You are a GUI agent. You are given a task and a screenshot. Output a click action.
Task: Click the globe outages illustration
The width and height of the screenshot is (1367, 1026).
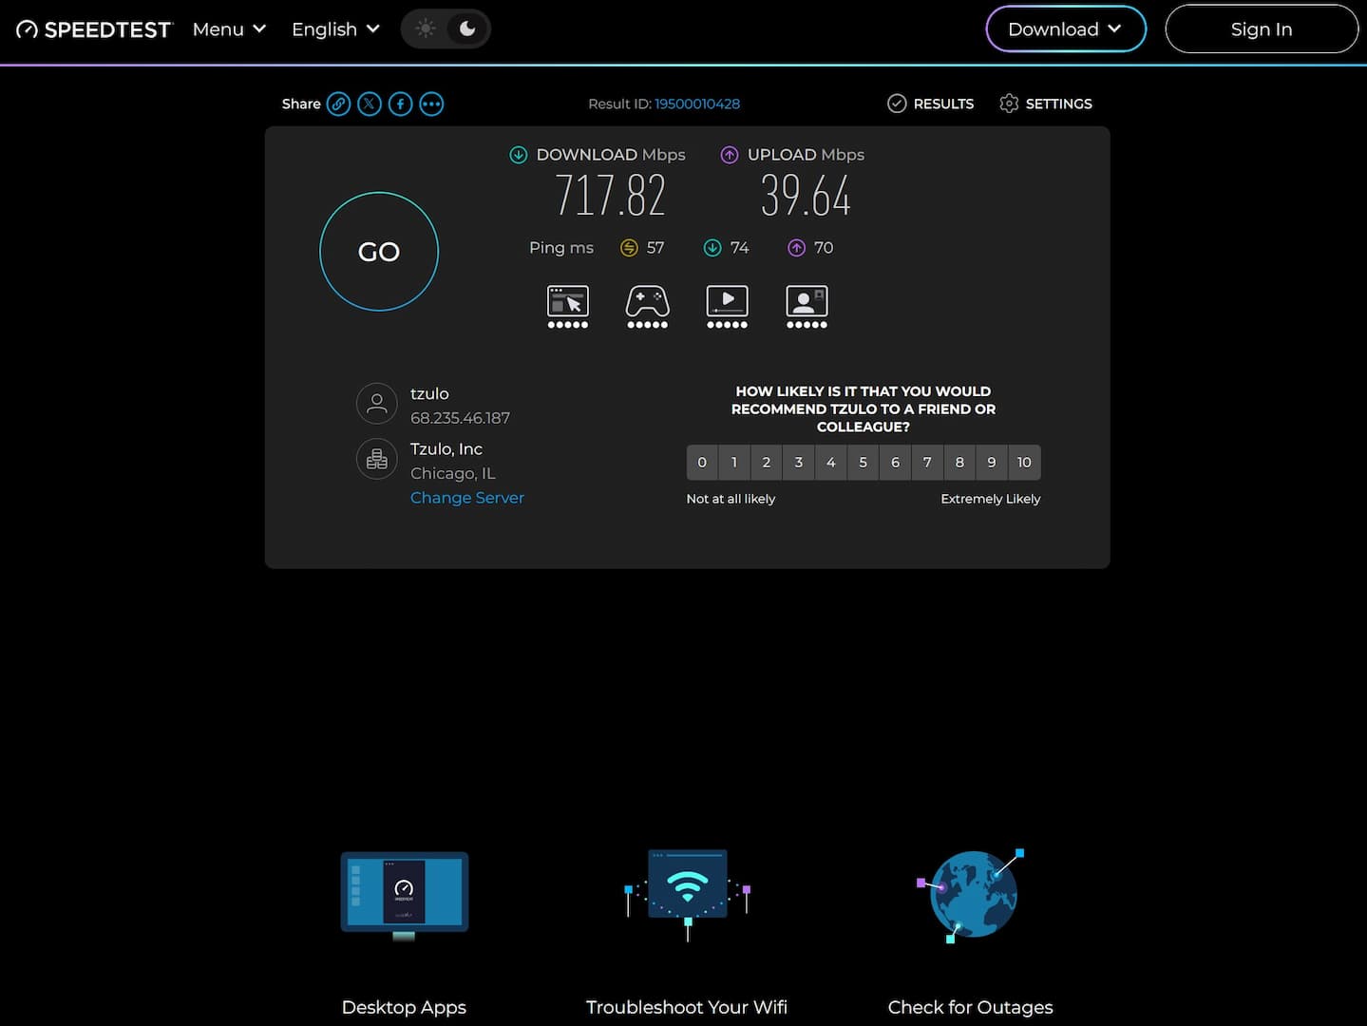coord(971,895)
